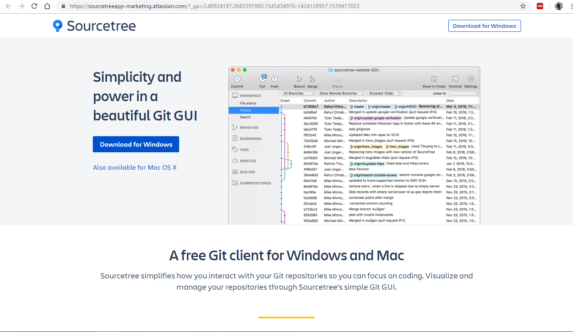Click the Settings gear icon
573x332 pixels.
pos(471,79)
